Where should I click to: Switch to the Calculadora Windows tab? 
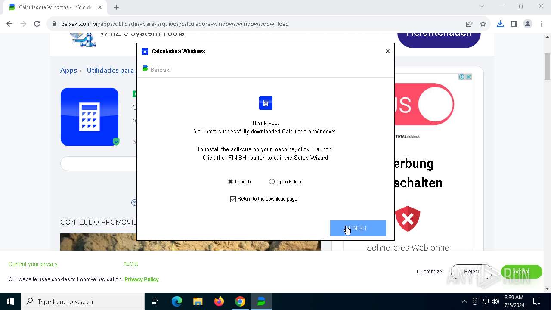tap(55, 7)
